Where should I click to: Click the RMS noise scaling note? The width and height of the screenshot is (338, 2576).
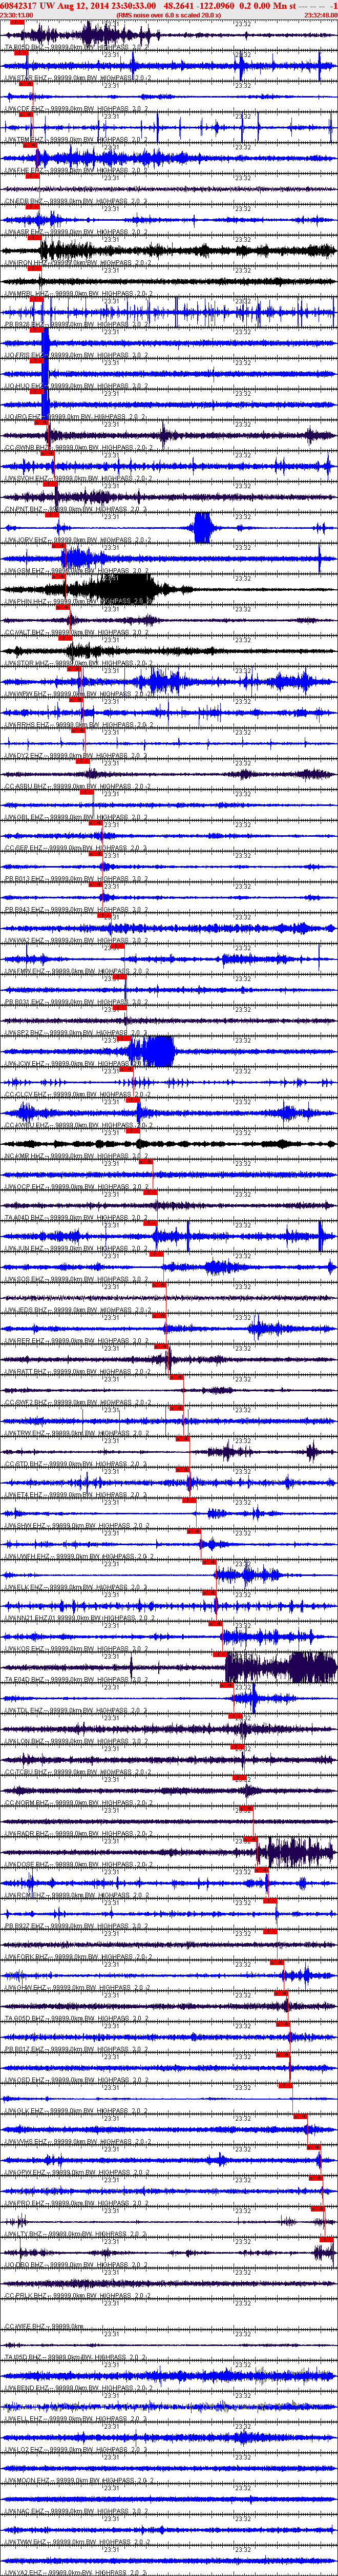[x=170, y=15]
